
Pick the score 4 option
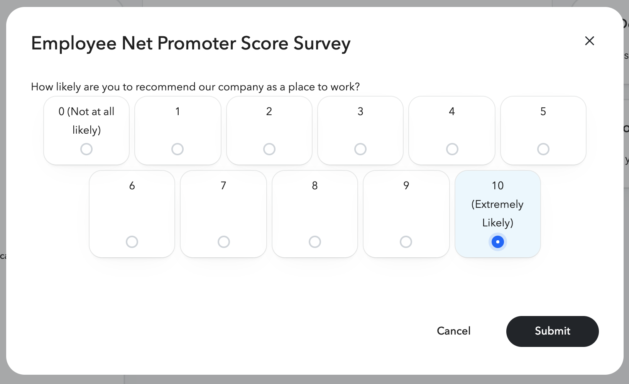[x=451, y=149]
